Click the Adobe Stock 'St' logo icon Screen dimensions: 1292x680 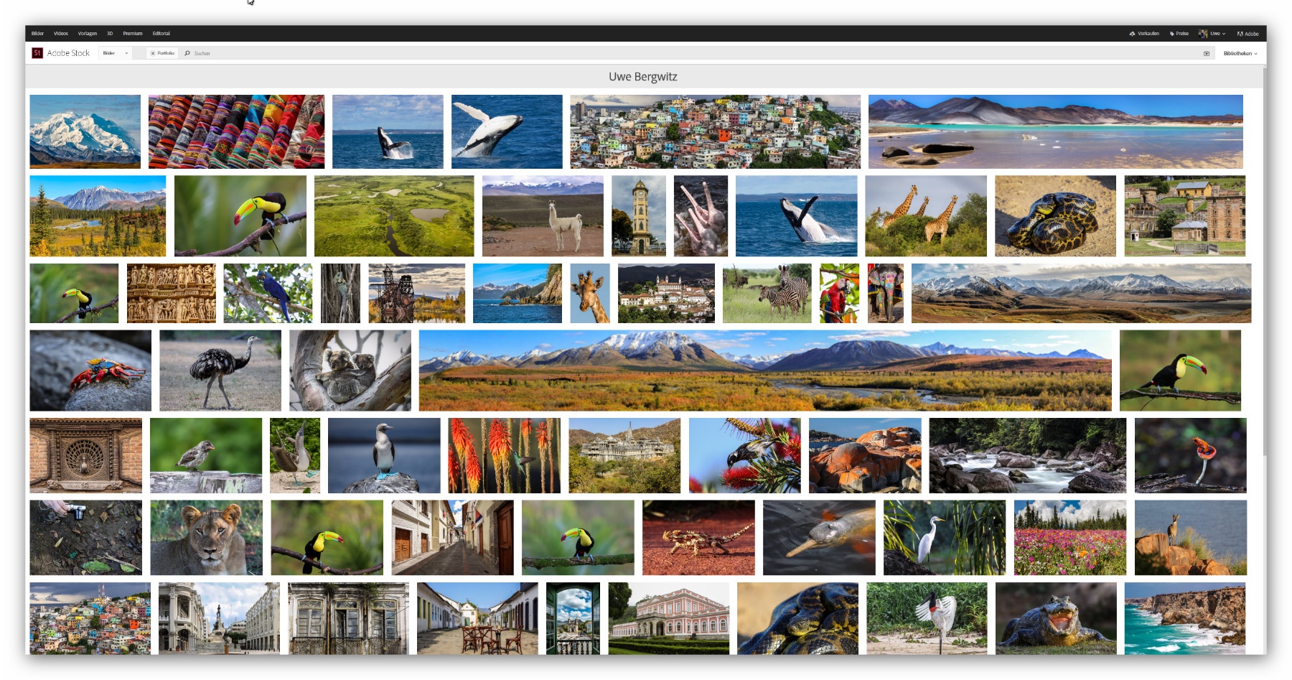pos(37,52)
